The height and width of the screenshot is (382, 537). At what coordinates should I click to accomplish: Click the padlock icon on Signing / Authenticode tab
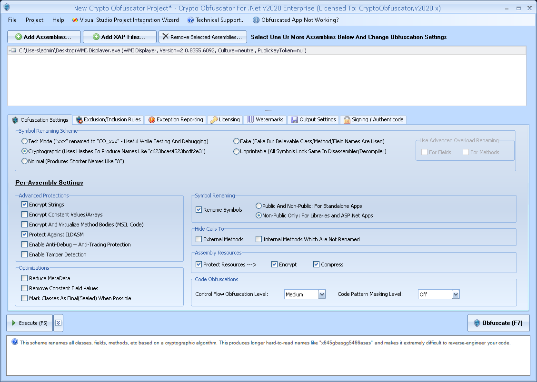pos(347,120)
